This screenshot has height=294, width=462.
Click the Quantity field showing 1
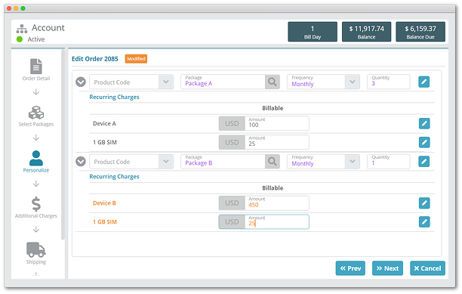388,162
